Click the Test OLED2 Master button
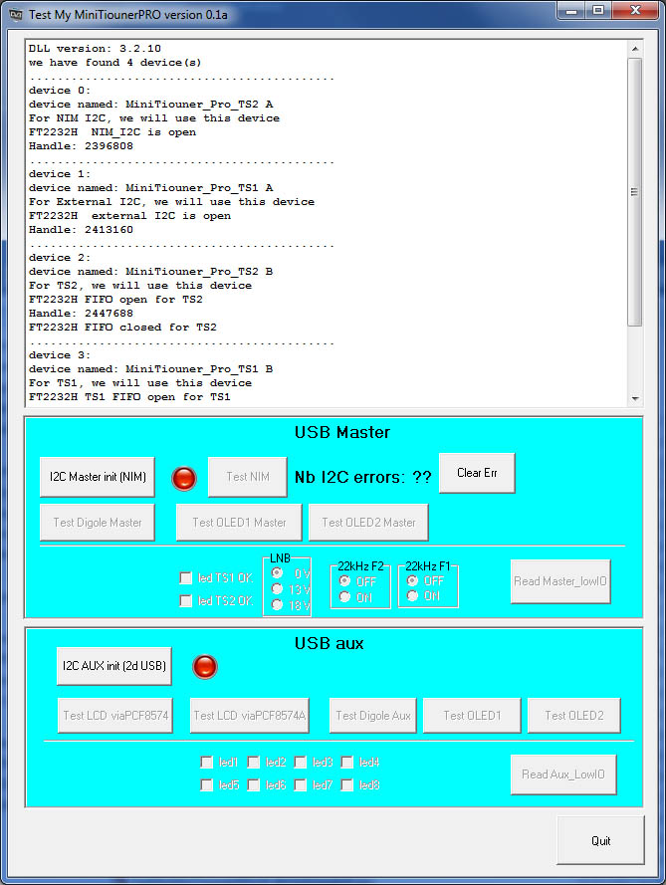The image size is (666, 885). pyautogui.click(x=368, y=523)
